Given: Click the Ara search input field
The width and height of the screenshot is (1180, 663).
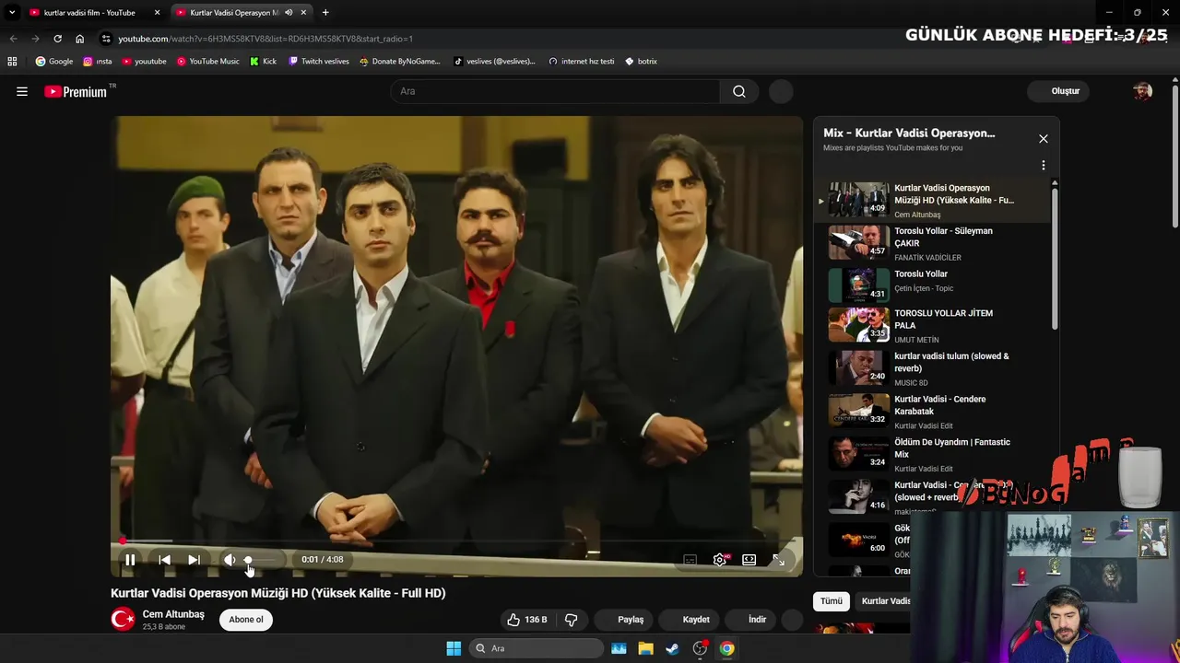Looking at the screenshot, I should click(557, 91).
